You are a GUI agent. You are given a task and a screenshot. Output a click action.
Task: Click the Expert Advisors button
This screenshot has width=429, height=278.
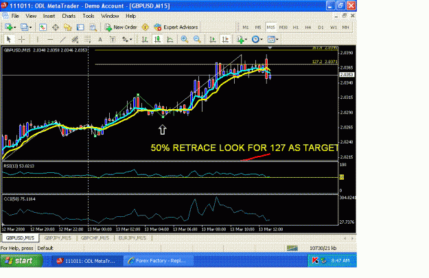coord(176,27)
